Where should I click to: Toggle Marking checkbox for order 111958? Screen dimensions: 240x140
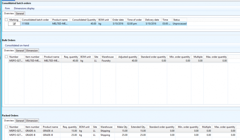[x=14, y=24]
